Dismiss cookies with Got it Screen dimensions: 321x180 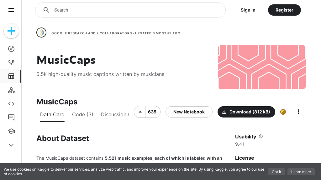(276, 172)
